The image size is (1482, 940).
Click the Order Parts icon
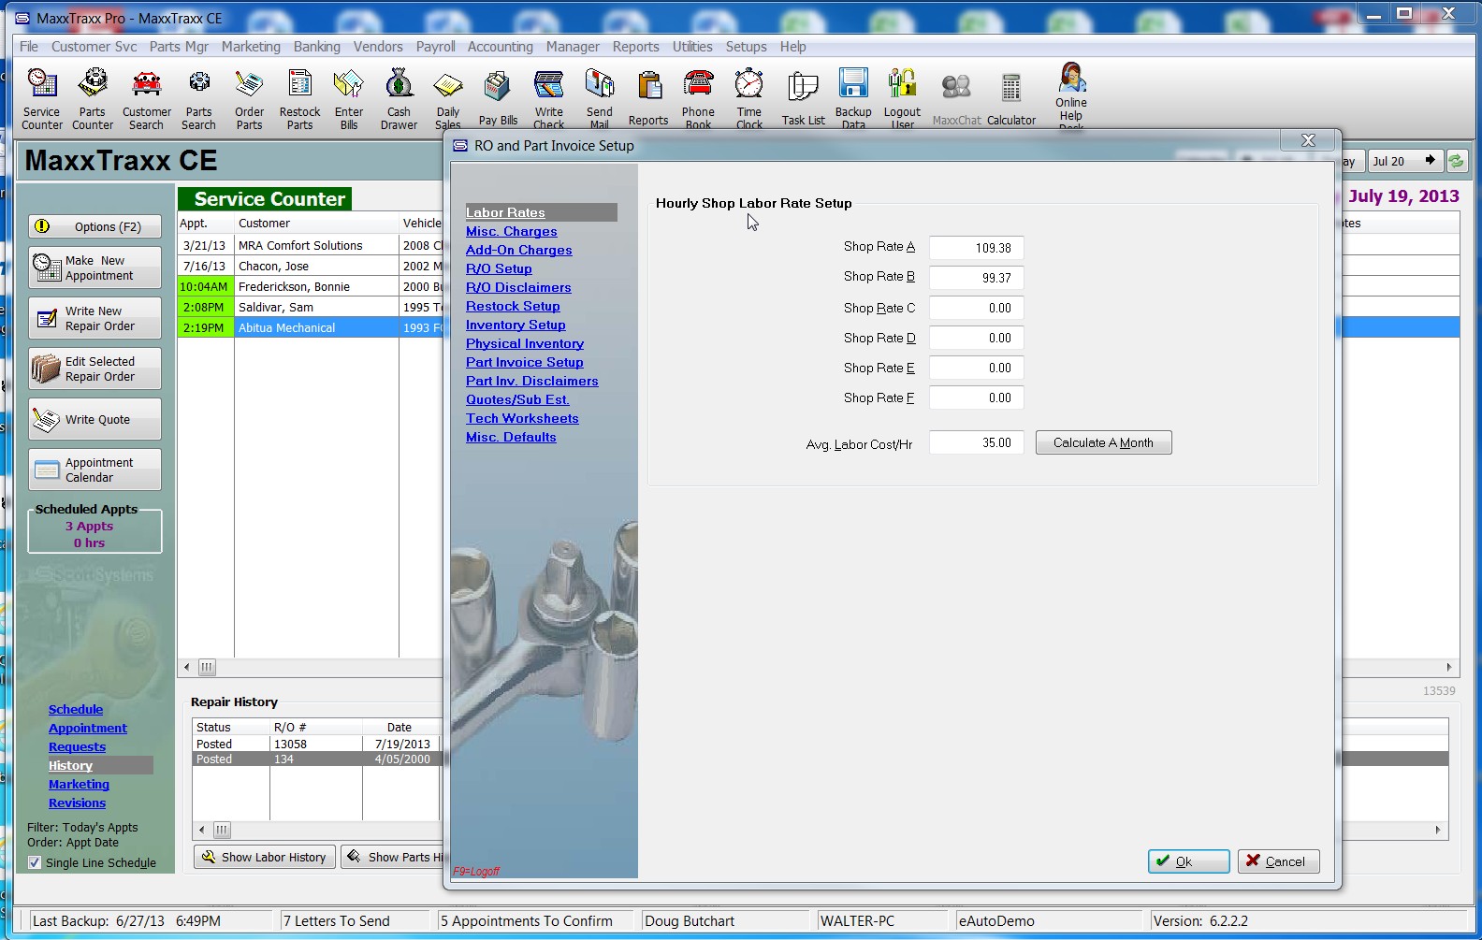pyautogui.click(x=249, y=98)
